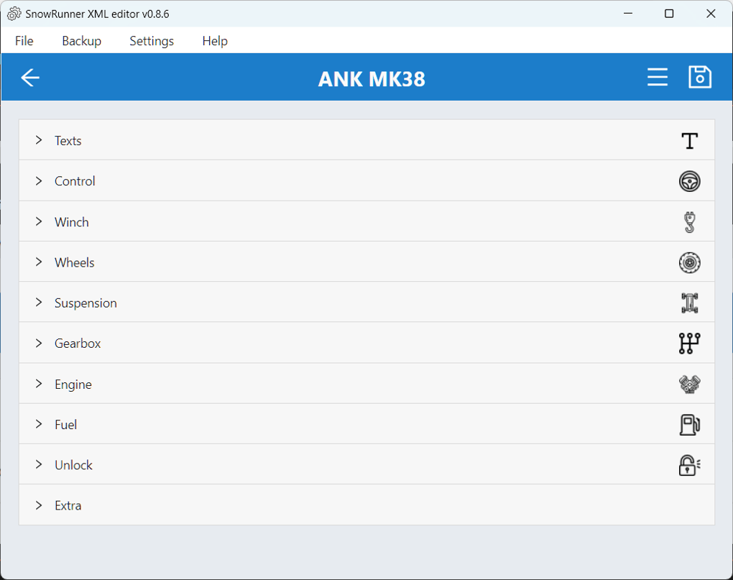The image size is (733, 580).
Task: Open the Help menu
Action: pos(215,41)
